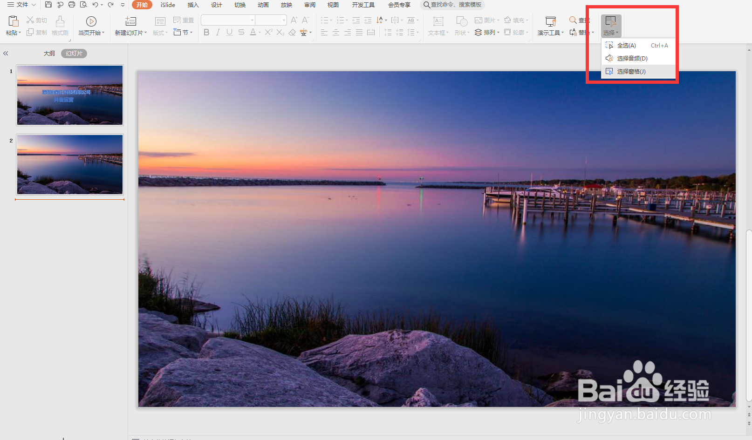Screen dimensions: 752x440
Task: Click the Presentation Tools (演示工具) icon
Action: (551, 21)
